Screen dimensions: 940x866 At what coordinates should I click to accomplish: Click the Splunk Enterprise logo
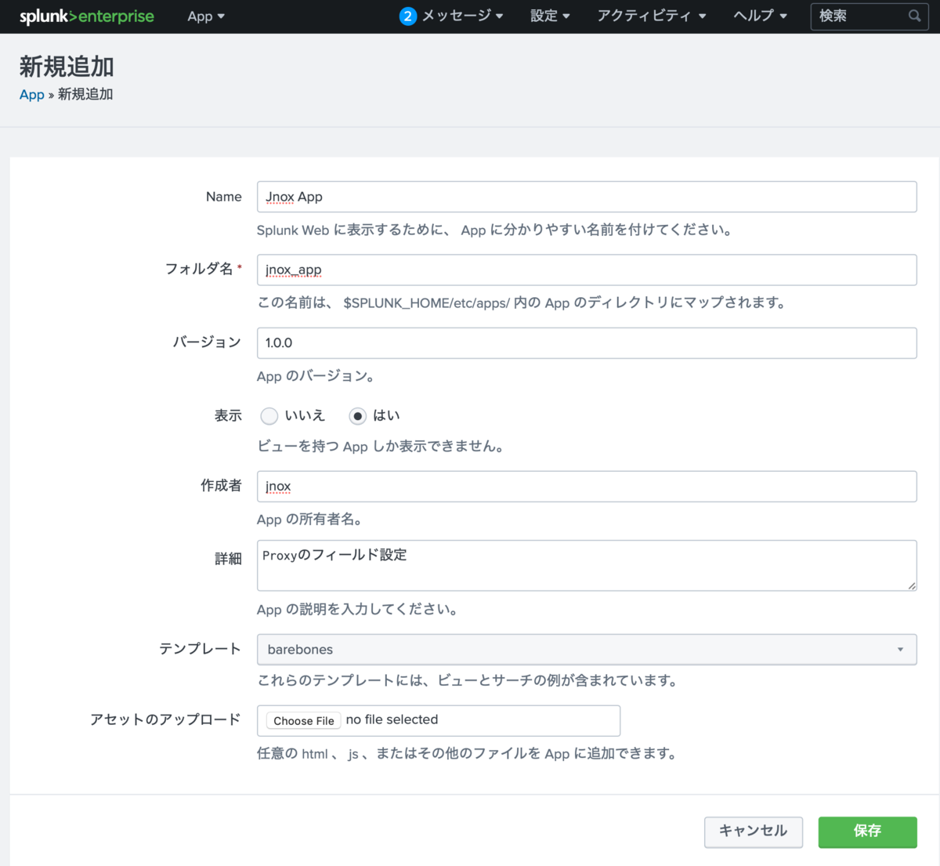click(86, 16)
